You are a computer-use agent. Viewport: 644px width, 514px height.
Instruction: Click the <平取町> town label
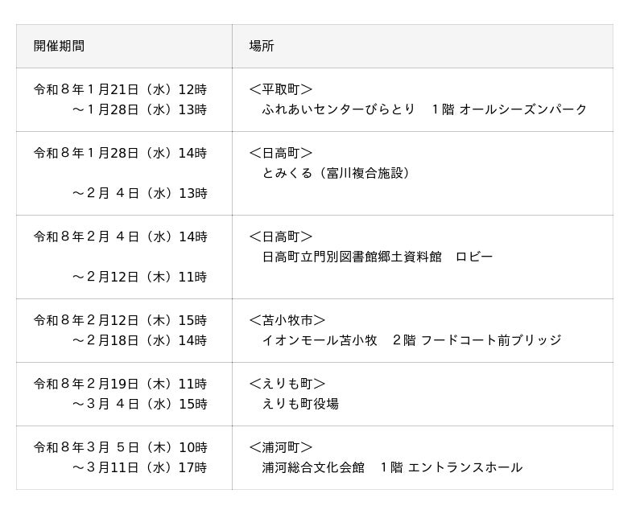[x=280, y=89]
